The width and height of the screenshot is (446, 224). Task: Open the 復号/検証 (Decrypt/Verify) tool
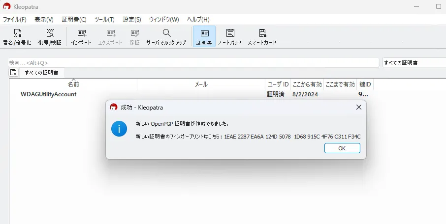tap(50, 37)
